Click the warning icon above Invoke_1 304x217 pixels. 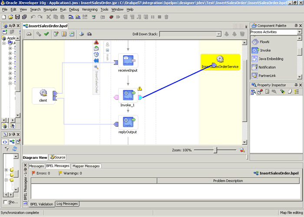(x=139, y=89)
